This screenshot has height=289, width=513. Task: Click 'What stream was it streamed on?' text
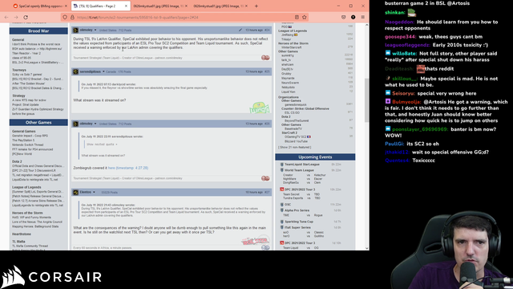(99, 100)
